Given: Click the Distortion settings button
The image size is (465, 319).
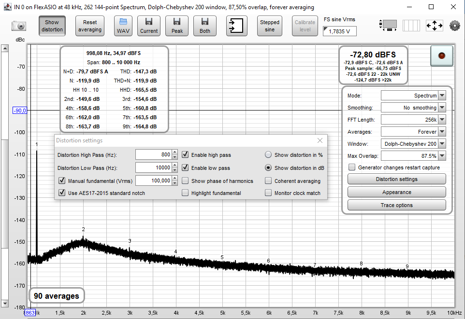Looking at the screenshot, I should click(x=397, y=179).
